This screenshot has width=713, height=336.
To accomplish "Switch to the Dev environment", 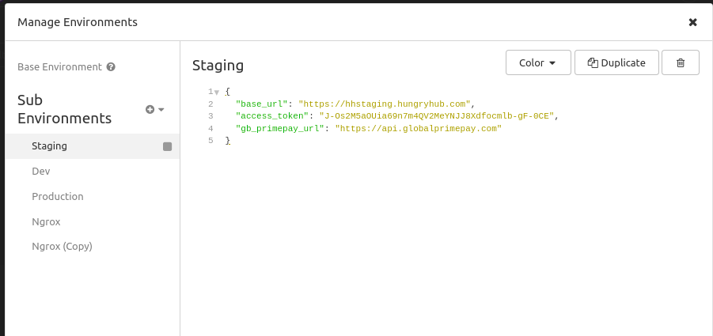I will [x=41, y=171].
